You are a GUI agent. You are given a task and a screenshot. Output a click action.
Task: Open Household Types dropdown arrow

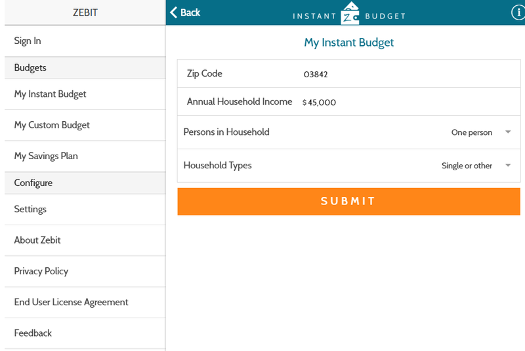(508, 165)
